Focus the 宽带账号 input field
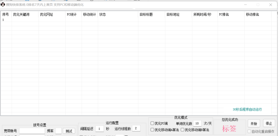 [x=32, y=131]
